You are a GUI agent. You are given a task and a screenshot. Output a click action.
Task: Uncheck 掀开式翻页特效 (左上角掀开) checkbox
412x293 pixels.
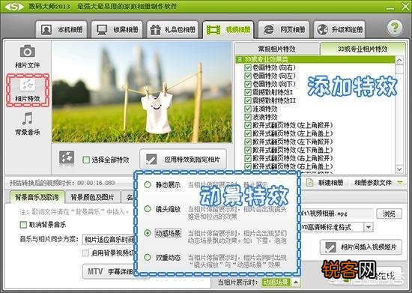tap(248, 125)
